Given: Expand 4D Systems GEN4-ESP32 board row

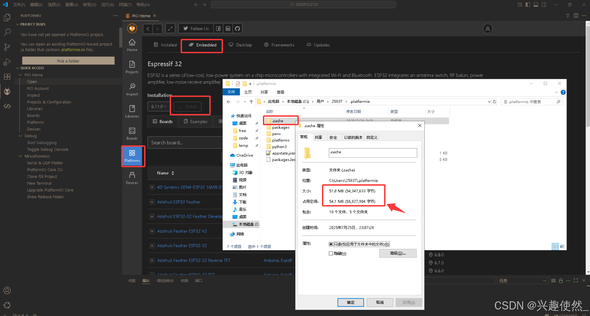Looking at the screenshot, I should 152,187.
